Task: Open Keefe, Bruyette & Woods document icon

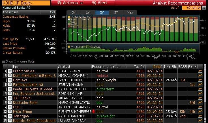Action: tap(10, 89)
